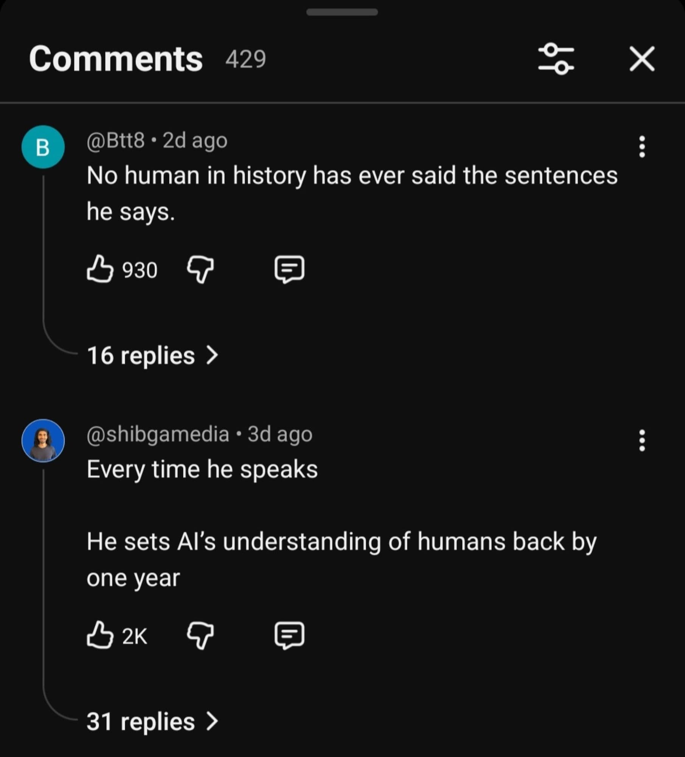Image resolution: width=685 pixels, height=757 pixels.
Task: Visit the @shibgamedia channel username link
Action: [x=158, y=434]
